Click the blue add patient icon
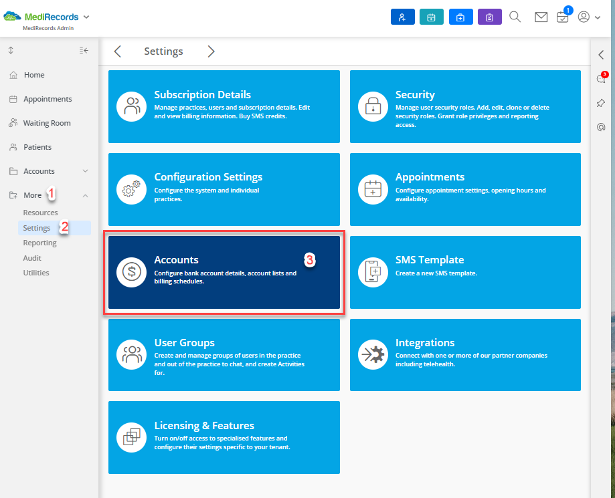615x498 pixels. [x=402, y=17]
